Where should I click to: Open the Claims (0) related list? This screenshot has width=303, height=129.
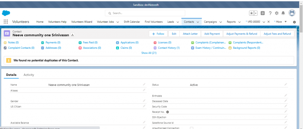126,48
